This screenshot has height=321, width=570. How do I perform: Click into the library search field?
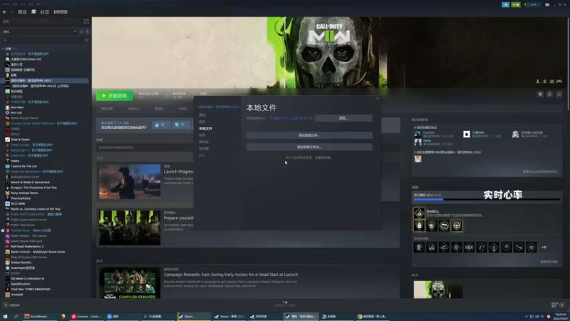pos(42,40)
